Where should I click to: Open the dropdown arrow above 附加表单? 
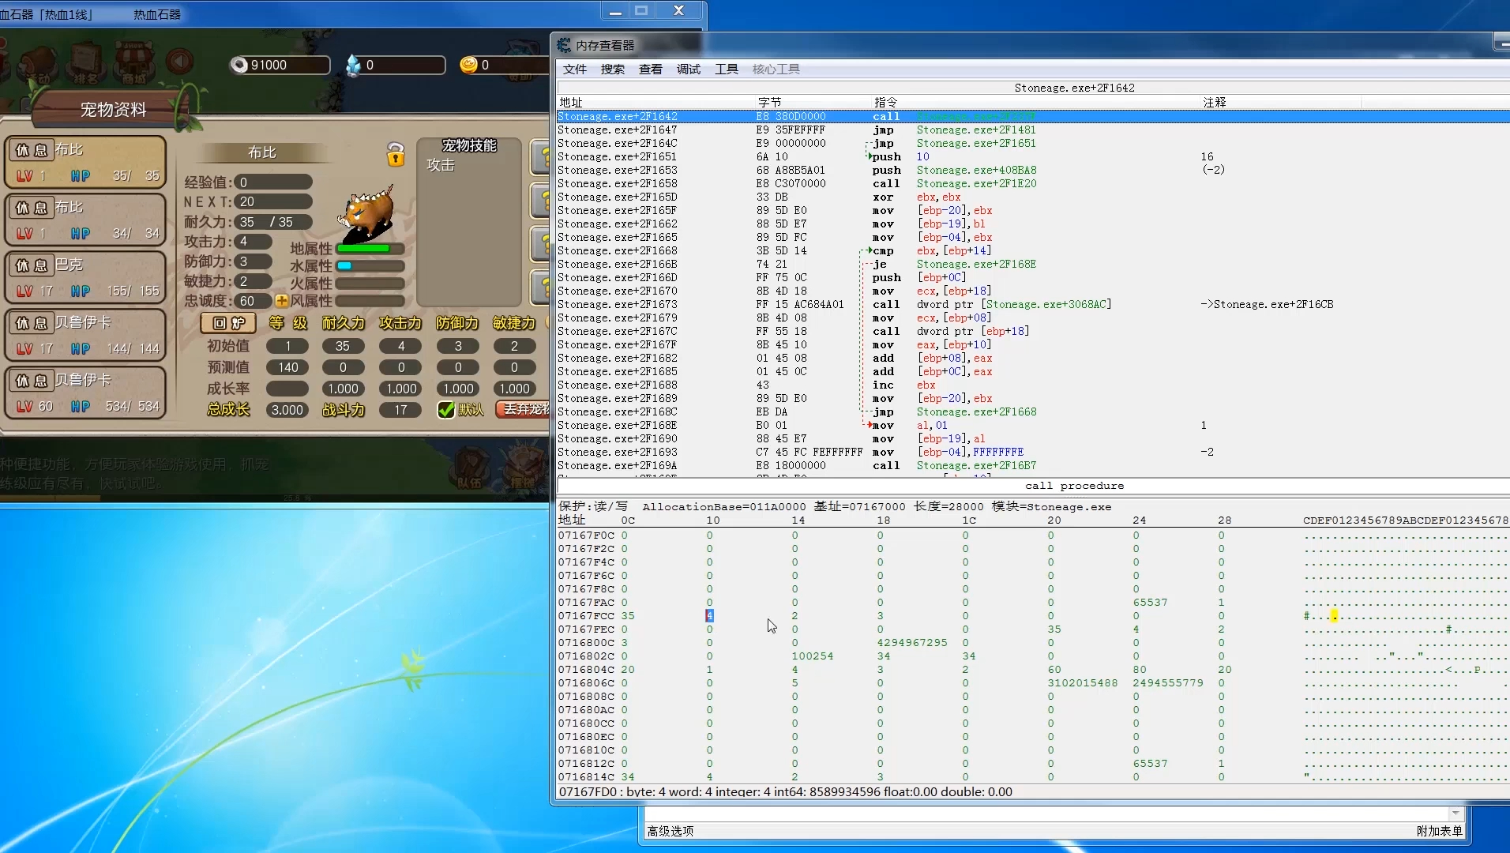pos(1455,814)
